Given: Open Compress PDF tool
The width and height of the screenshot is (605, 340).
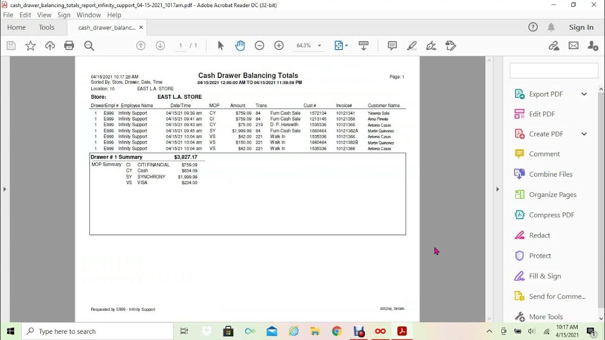Looking at the screenshot, I should [551, 215].
